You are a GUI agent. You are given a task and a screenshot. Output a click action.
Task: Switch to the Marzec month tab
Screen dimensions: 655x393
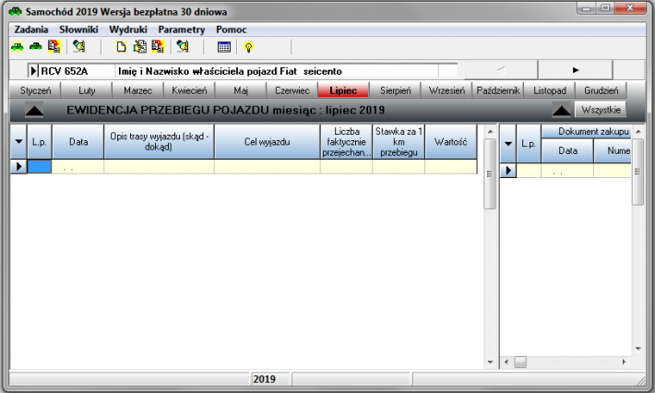(x=137, y=90)
